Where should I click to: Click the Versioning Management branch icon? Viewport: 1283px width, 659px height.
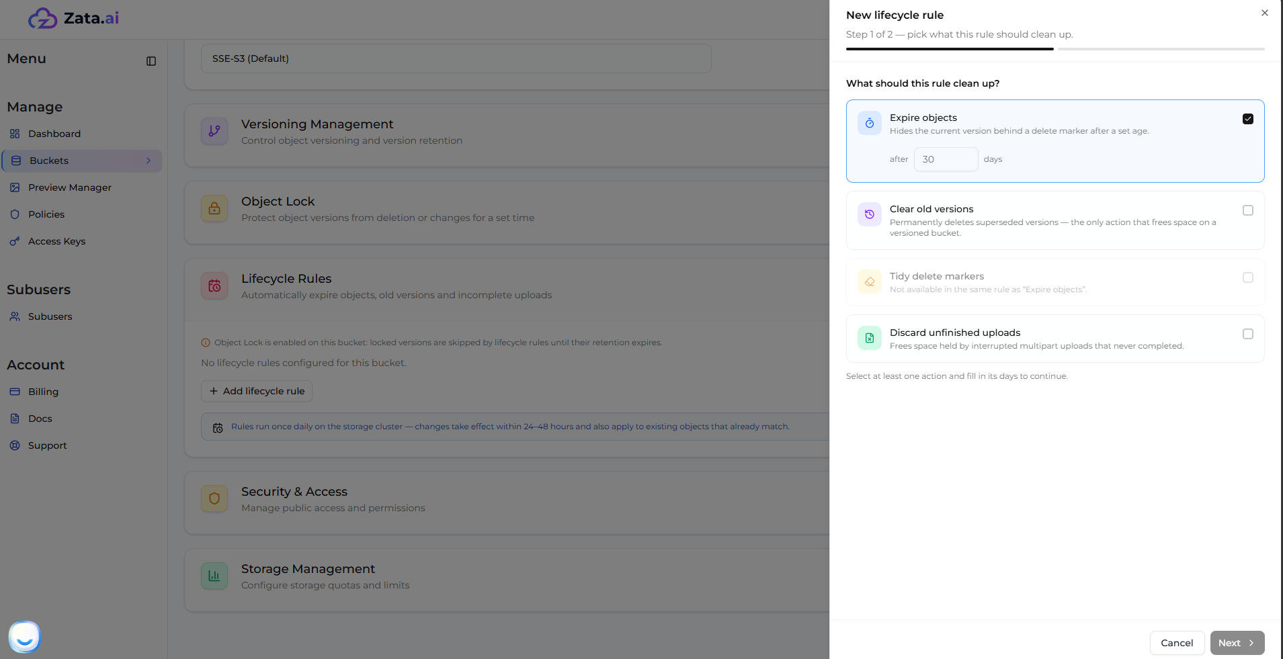[214, 131]
